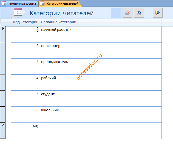
Task: Edit the рабочий name field
Action: [101, 82]
